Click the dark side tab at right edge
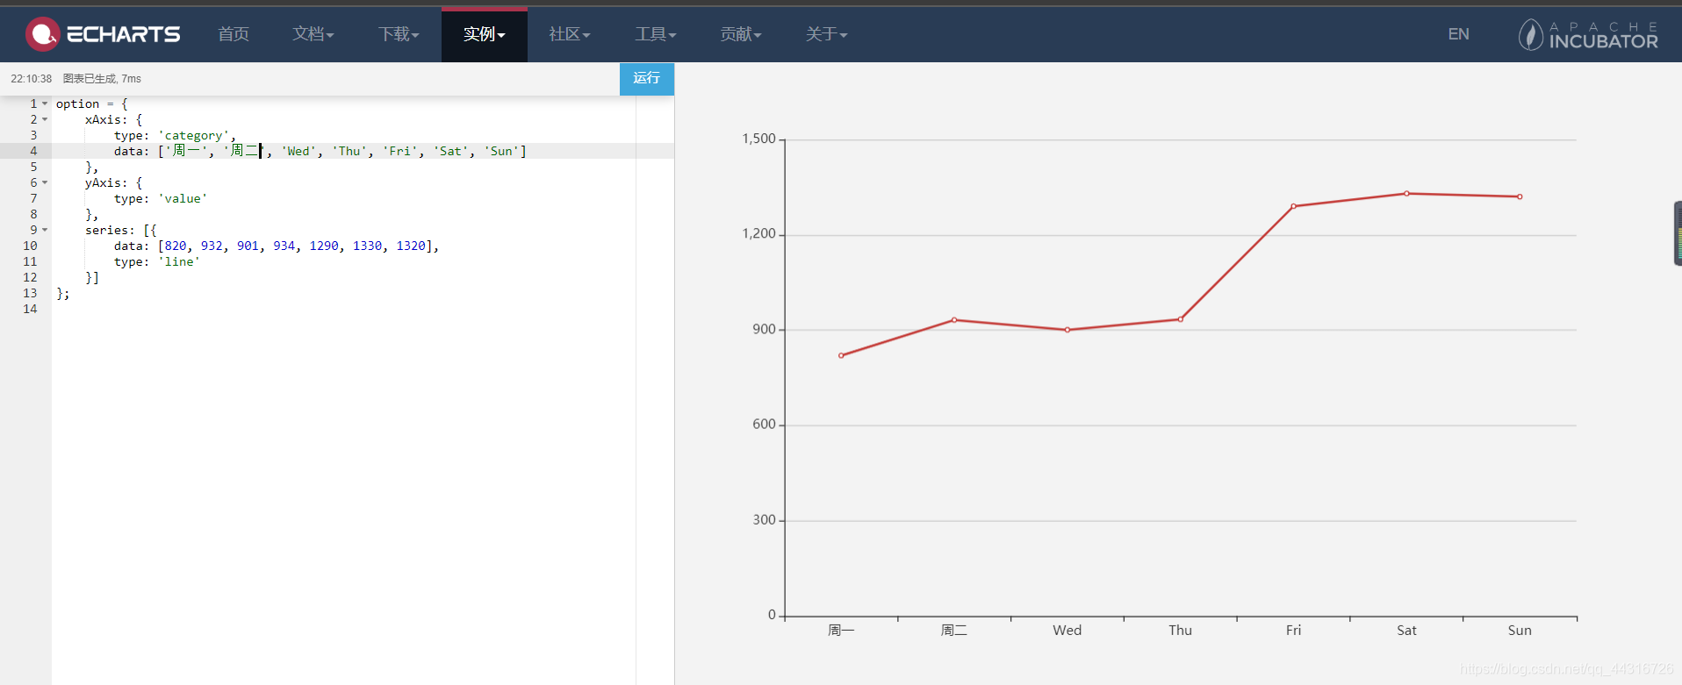The width and height of the screenshot is (1682, 685). click(x=1678, y=233)
